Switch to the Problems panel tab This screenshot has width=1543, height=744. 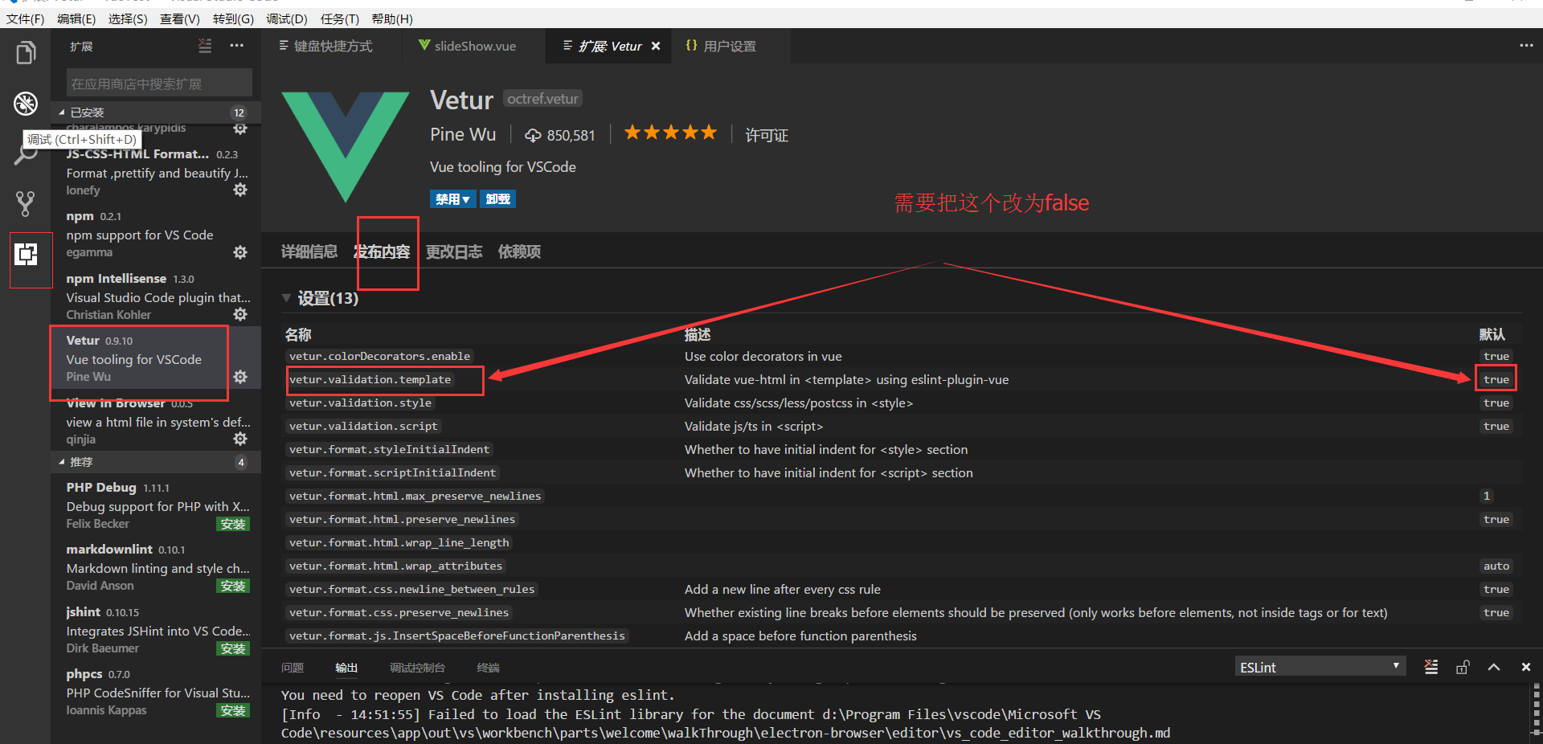coord(293,668)
